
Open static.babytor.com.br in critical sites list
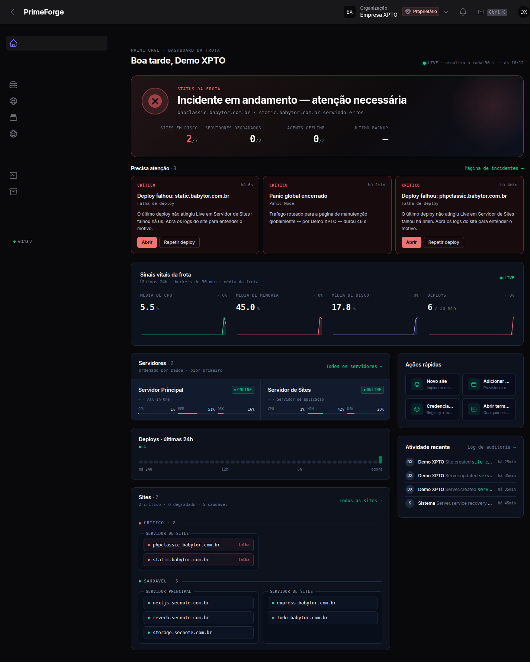[x=199, y=560]
